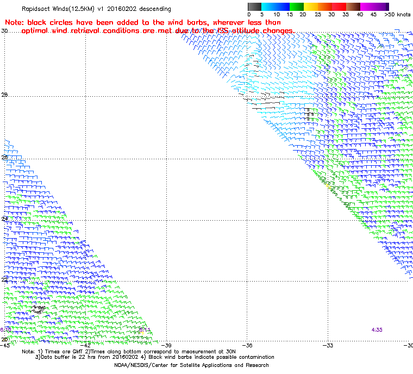Click the red "optimal wind retrieval conditions" line
Viewport: 413px width, 374px height.
click(158, 30)
